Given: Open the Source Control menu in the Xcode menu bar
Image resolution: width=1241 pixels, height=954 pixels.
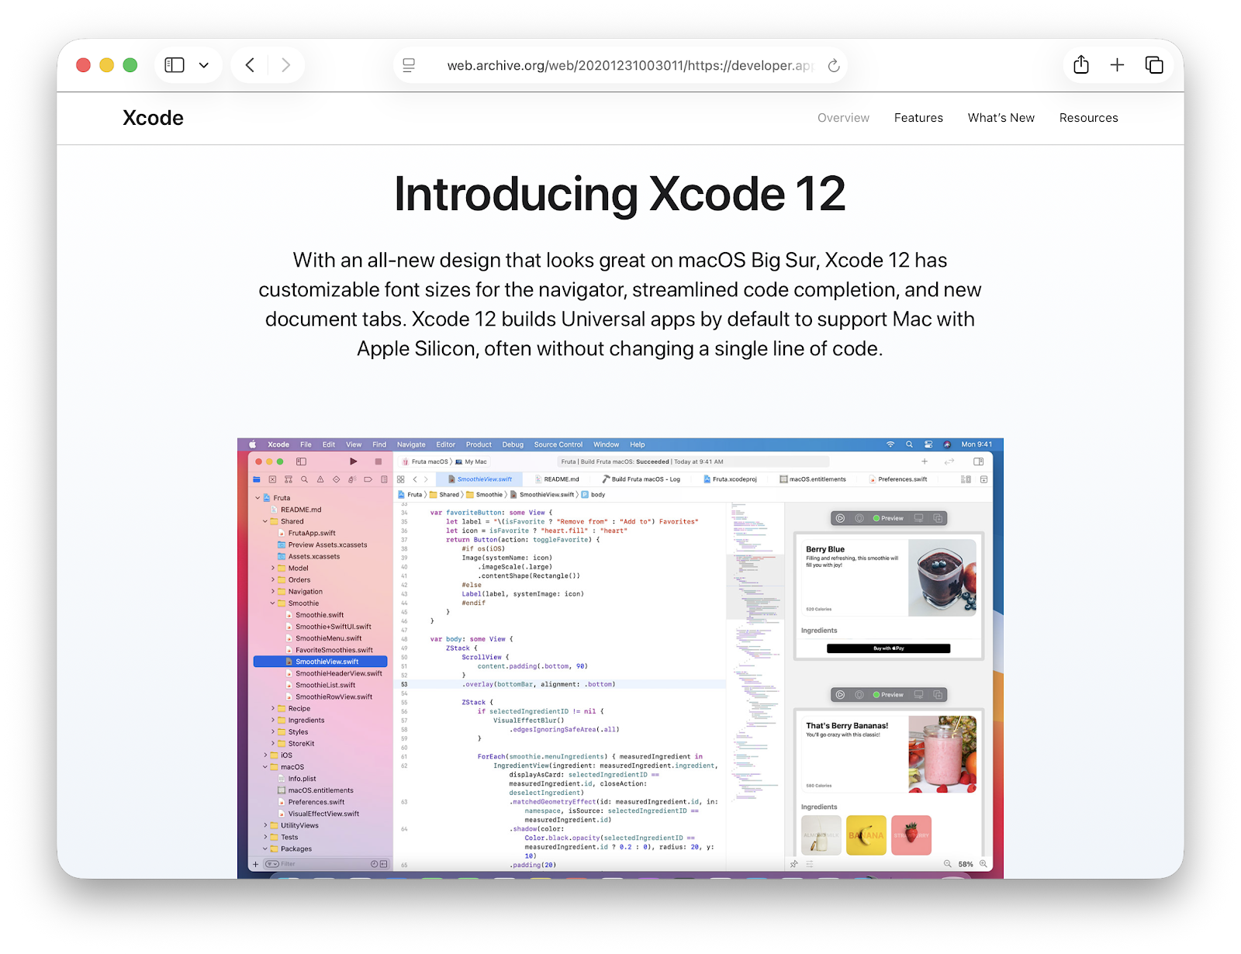Looking at the screenshot, I should click(558, 444).
